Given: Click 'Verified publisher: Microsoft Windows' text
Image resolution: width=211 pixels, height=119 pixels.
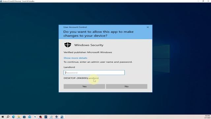Looking at the screenshot, I should [x=88, y=52].
